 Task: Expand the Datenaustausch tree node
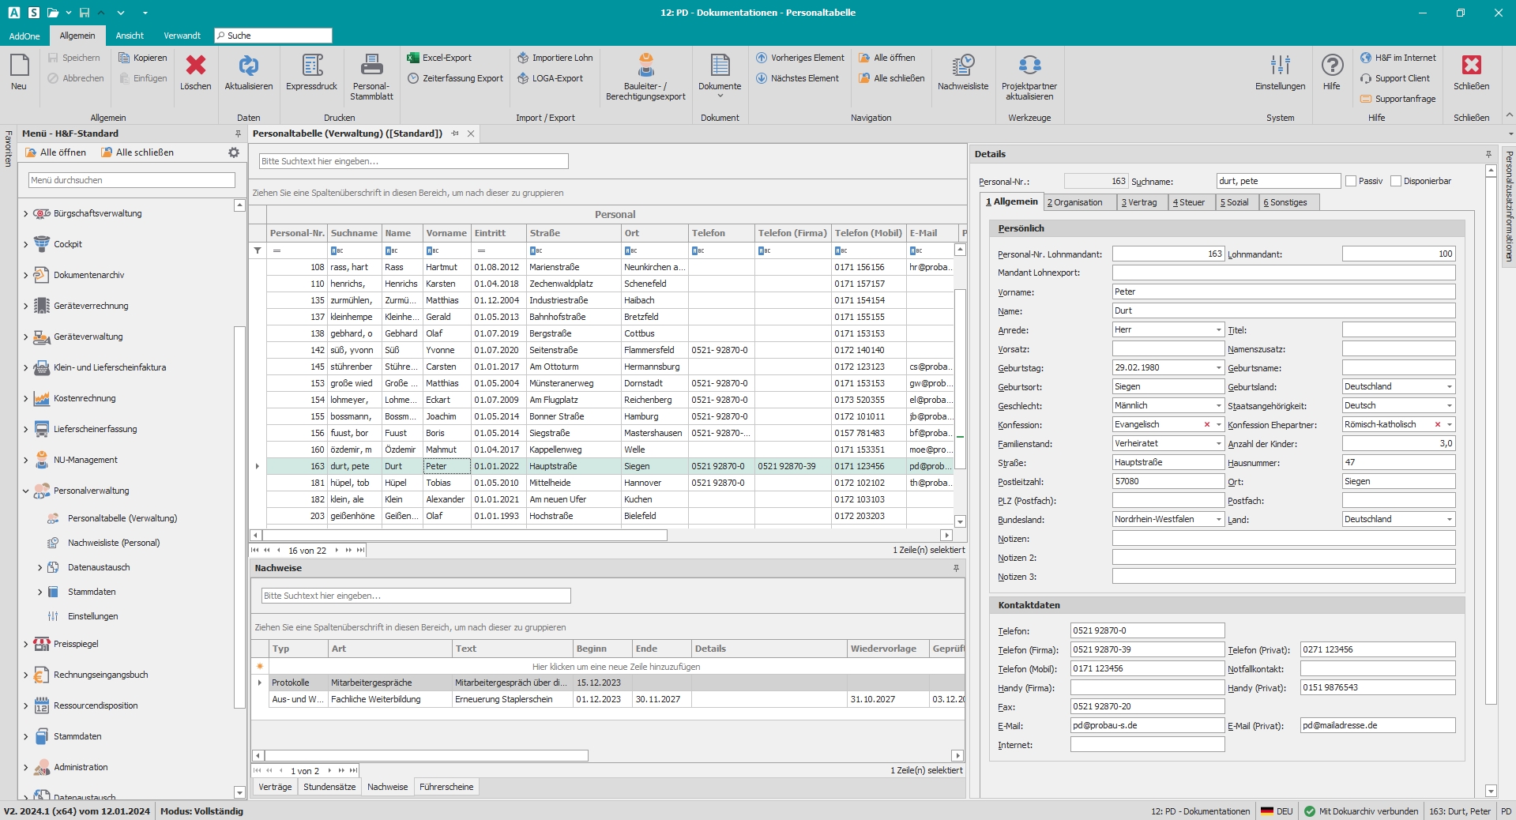40,567
